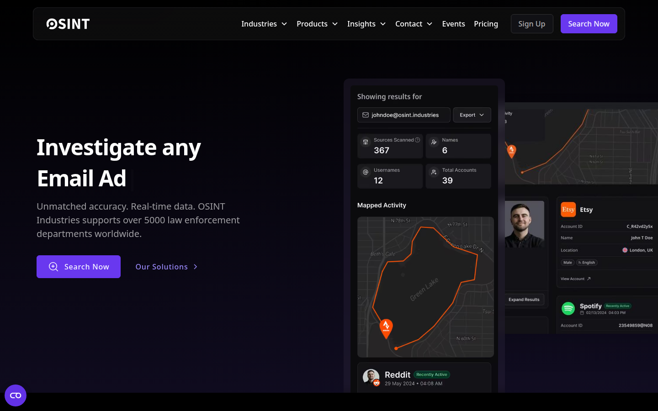Open the purple accessibility widget icon
Screen dimensions: 658x411
tap(16, 395)
